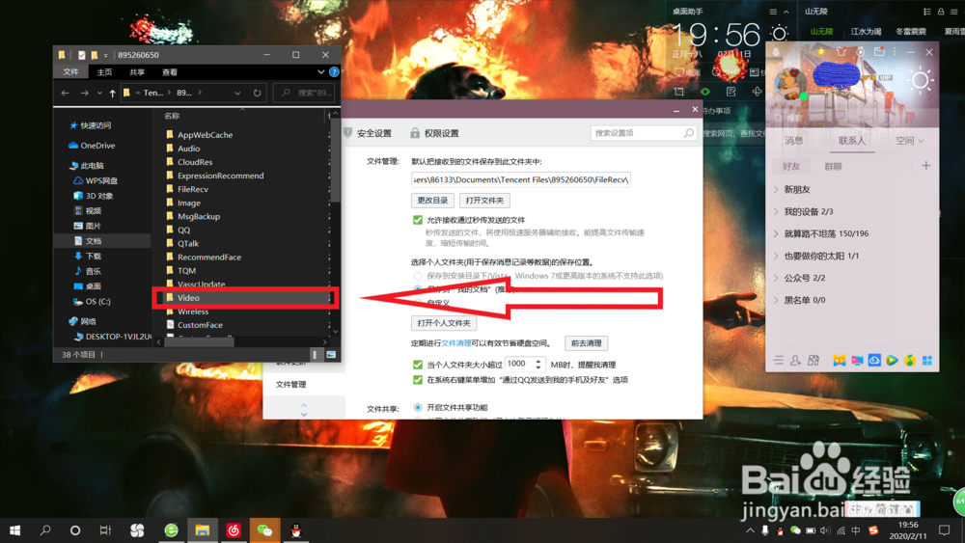Uncheck 允许接收通过秒传发送的文件 checkbox
Viewport: 965px width, 543px height.
(x=418, y=220)
